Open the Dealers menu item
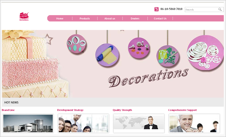 135,18
